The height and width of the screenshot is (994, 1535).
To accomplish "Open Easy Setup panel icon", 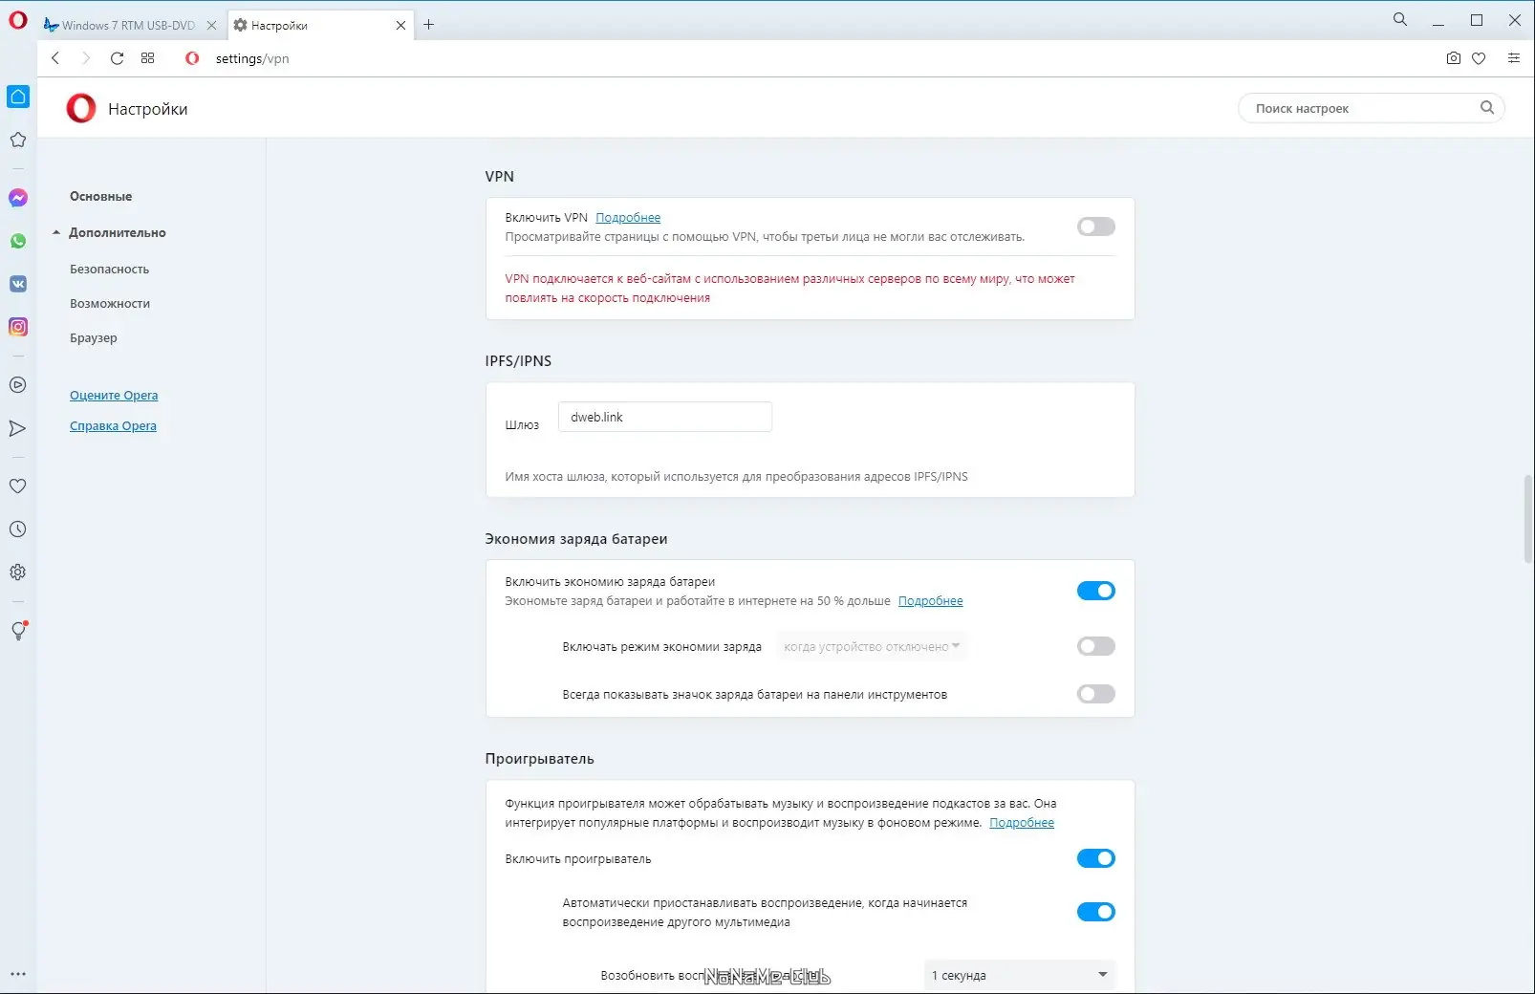I will (x=1514, y=58).
